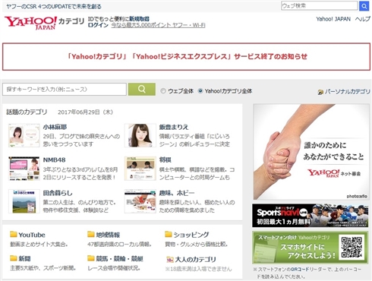Click the 飯豊まりえ thumbnail image
This screenshot has width=372, height=281.
(140, 135)
